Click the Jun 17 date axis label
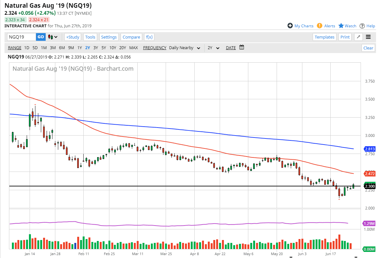 coord(331,254)
